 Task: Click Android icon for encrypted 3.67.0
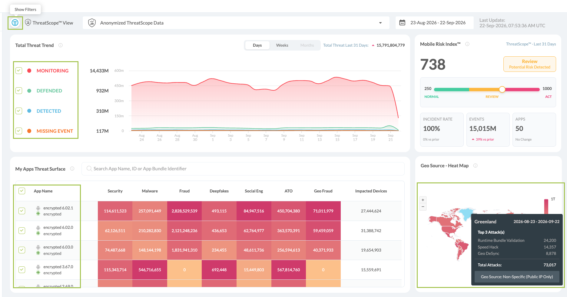point(38,267)
